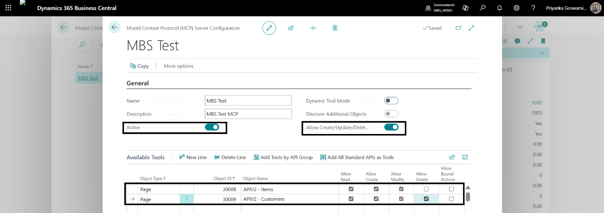Image resolution: width=604 pixels, height=213 pixels.
Task: Click Delete Line in Available Tools
Action: (x=230, y=157)
